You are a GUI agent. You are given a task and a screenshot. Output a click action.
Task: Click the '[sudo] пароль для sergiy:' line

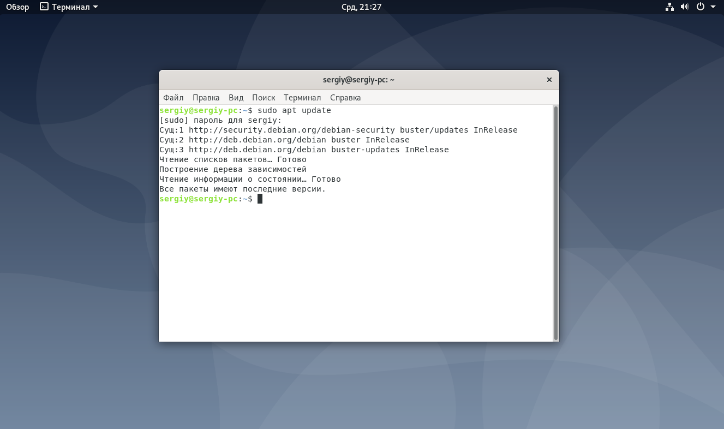(x=220, y=120)
